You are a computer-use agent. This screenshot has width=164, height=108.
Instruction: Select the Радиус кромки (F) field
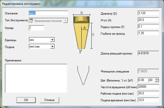(148, 26)
